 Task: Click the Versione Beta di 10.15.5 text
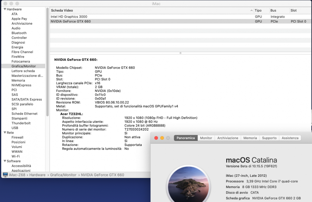tap(251, 166)
